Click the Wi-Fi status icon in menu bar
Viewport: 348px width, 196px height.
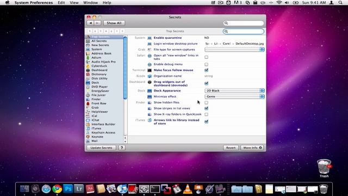279,3
